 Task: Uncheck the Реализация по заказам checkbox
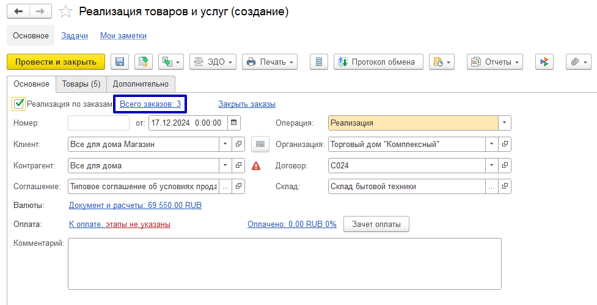[x=19, y=104]
